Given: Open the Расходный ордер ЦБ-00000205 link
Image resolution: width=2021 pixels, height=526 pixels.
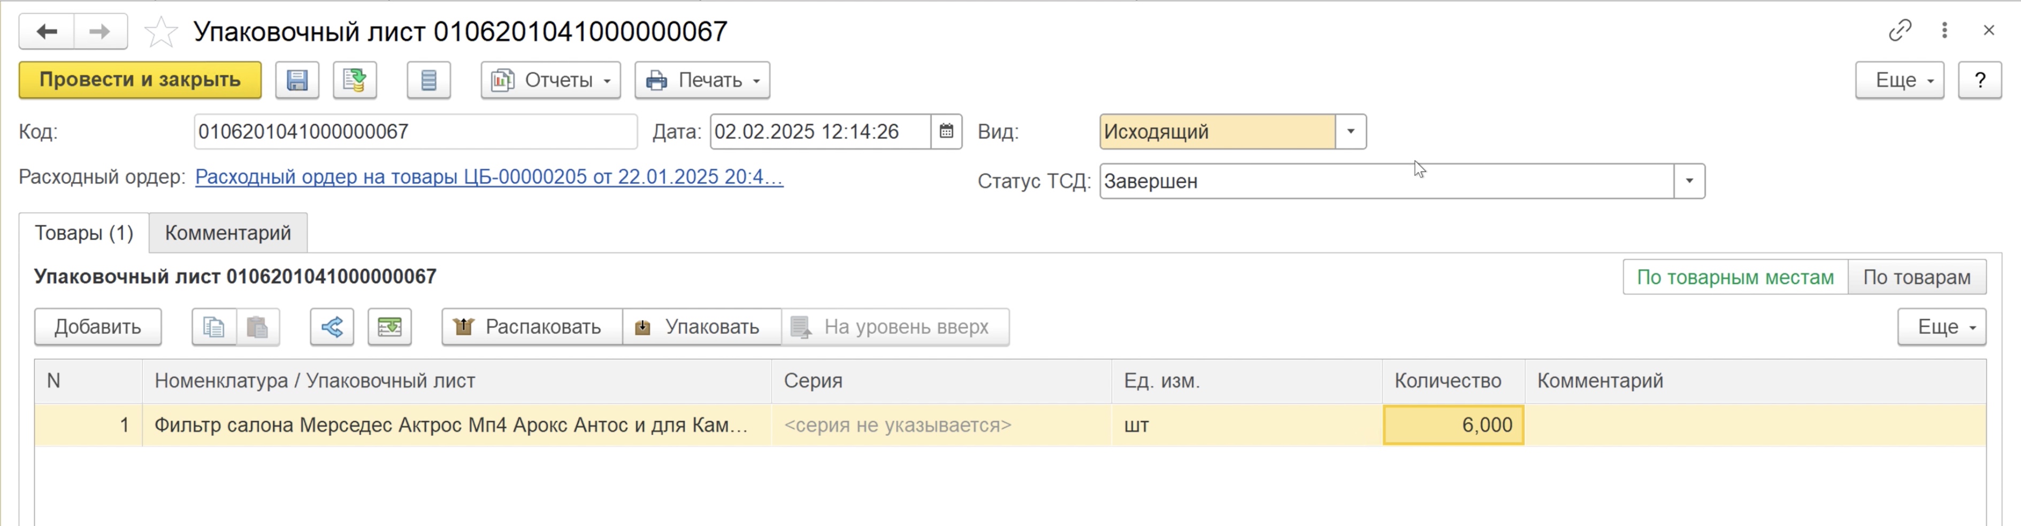Looking at the screenshot, I should (489, 177).
